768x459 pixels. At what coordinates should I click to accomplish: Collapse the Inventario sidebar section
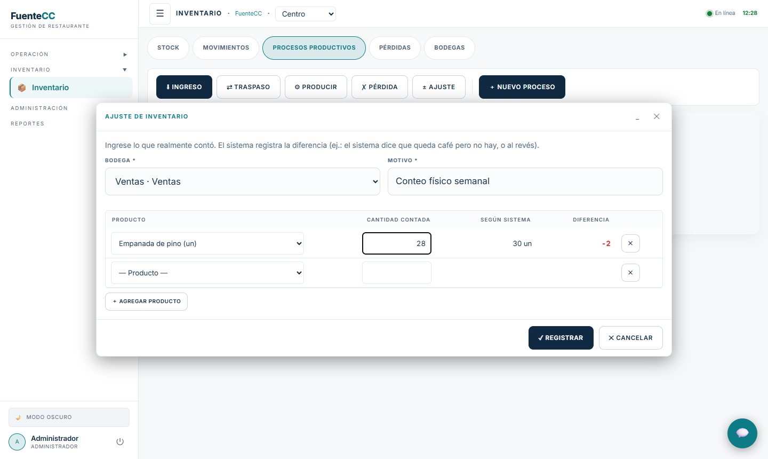(x=69, y=70)
